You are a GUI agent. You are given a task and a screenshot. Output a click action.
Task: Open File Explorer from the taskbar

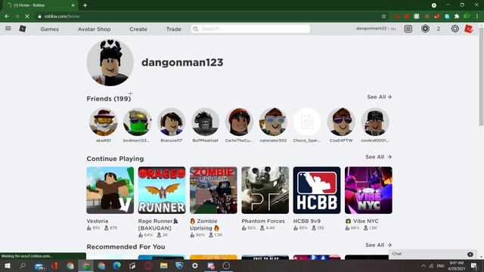point(163,265)
